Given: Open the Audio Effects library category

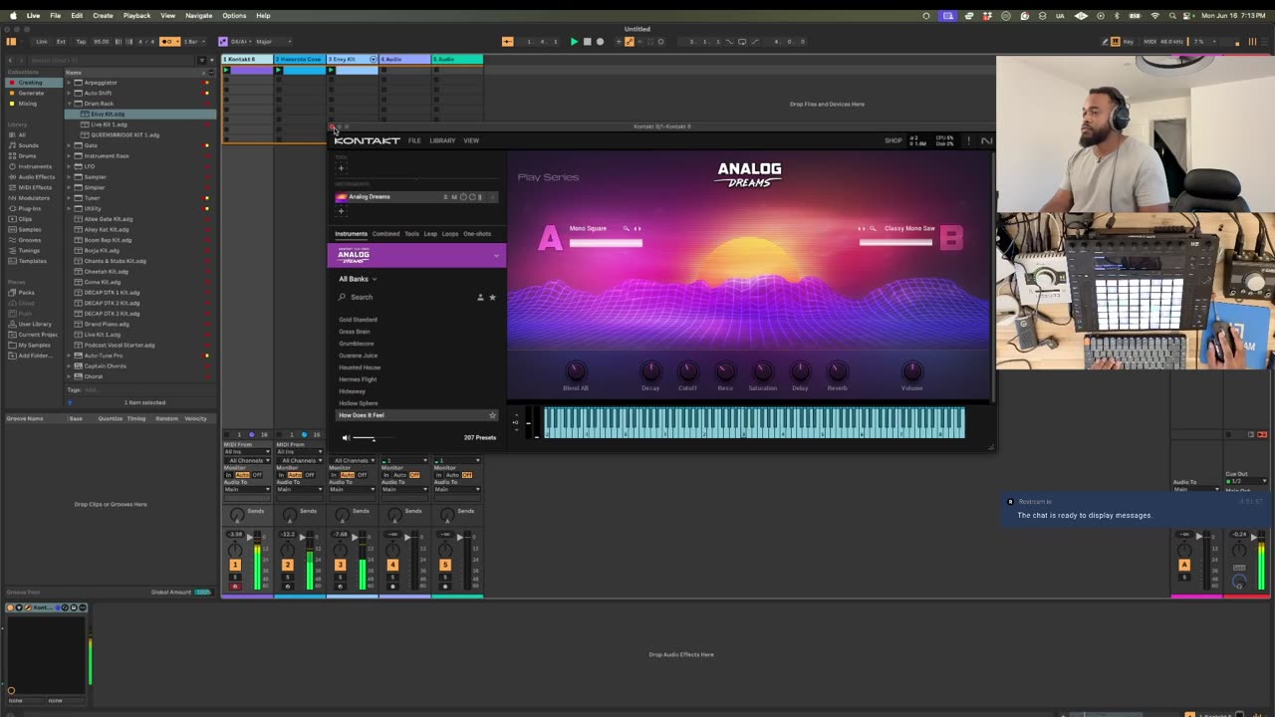Looking at the screenshot, I should 37,177.
